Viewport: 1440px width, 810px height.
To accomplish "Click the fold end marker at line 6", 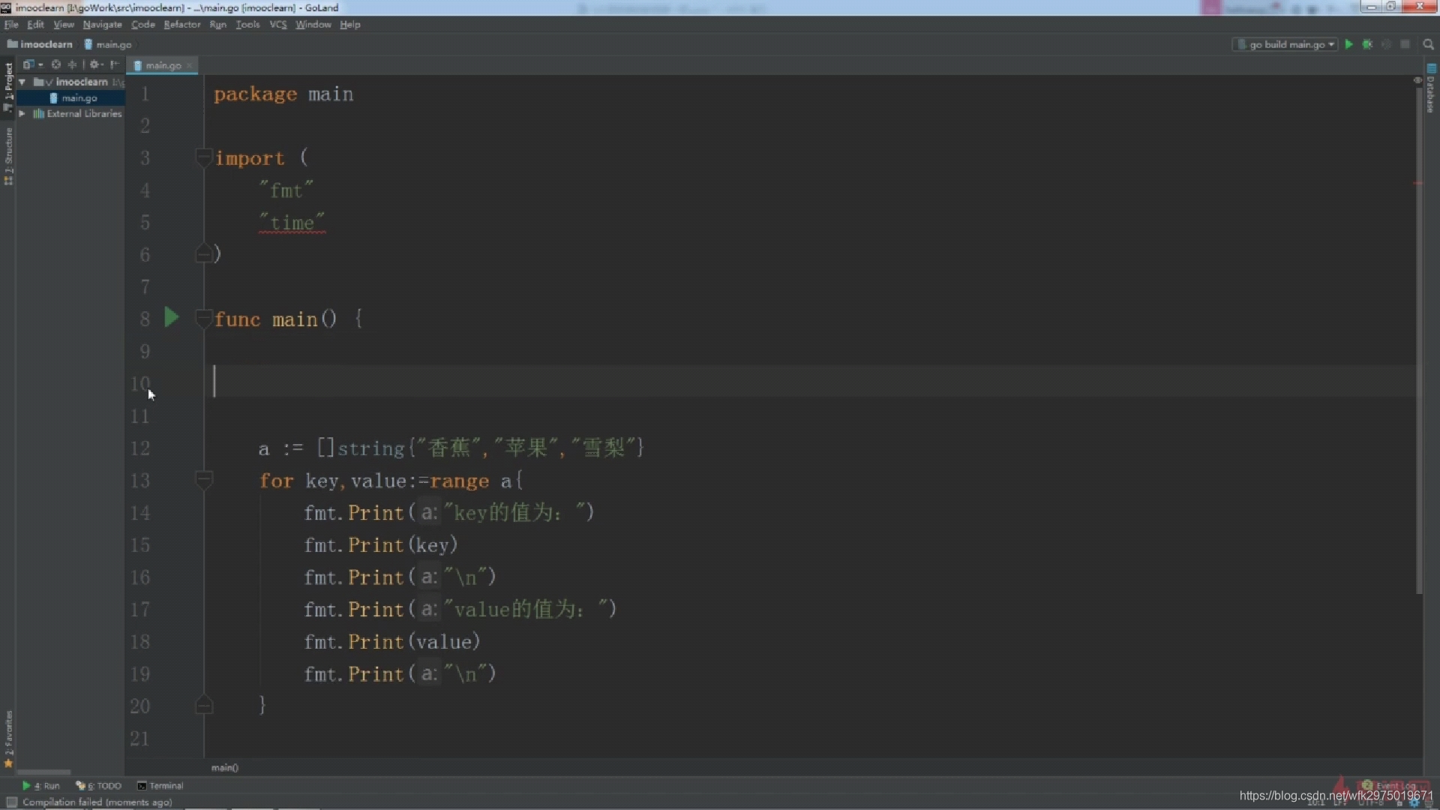I will click(203, 254).
